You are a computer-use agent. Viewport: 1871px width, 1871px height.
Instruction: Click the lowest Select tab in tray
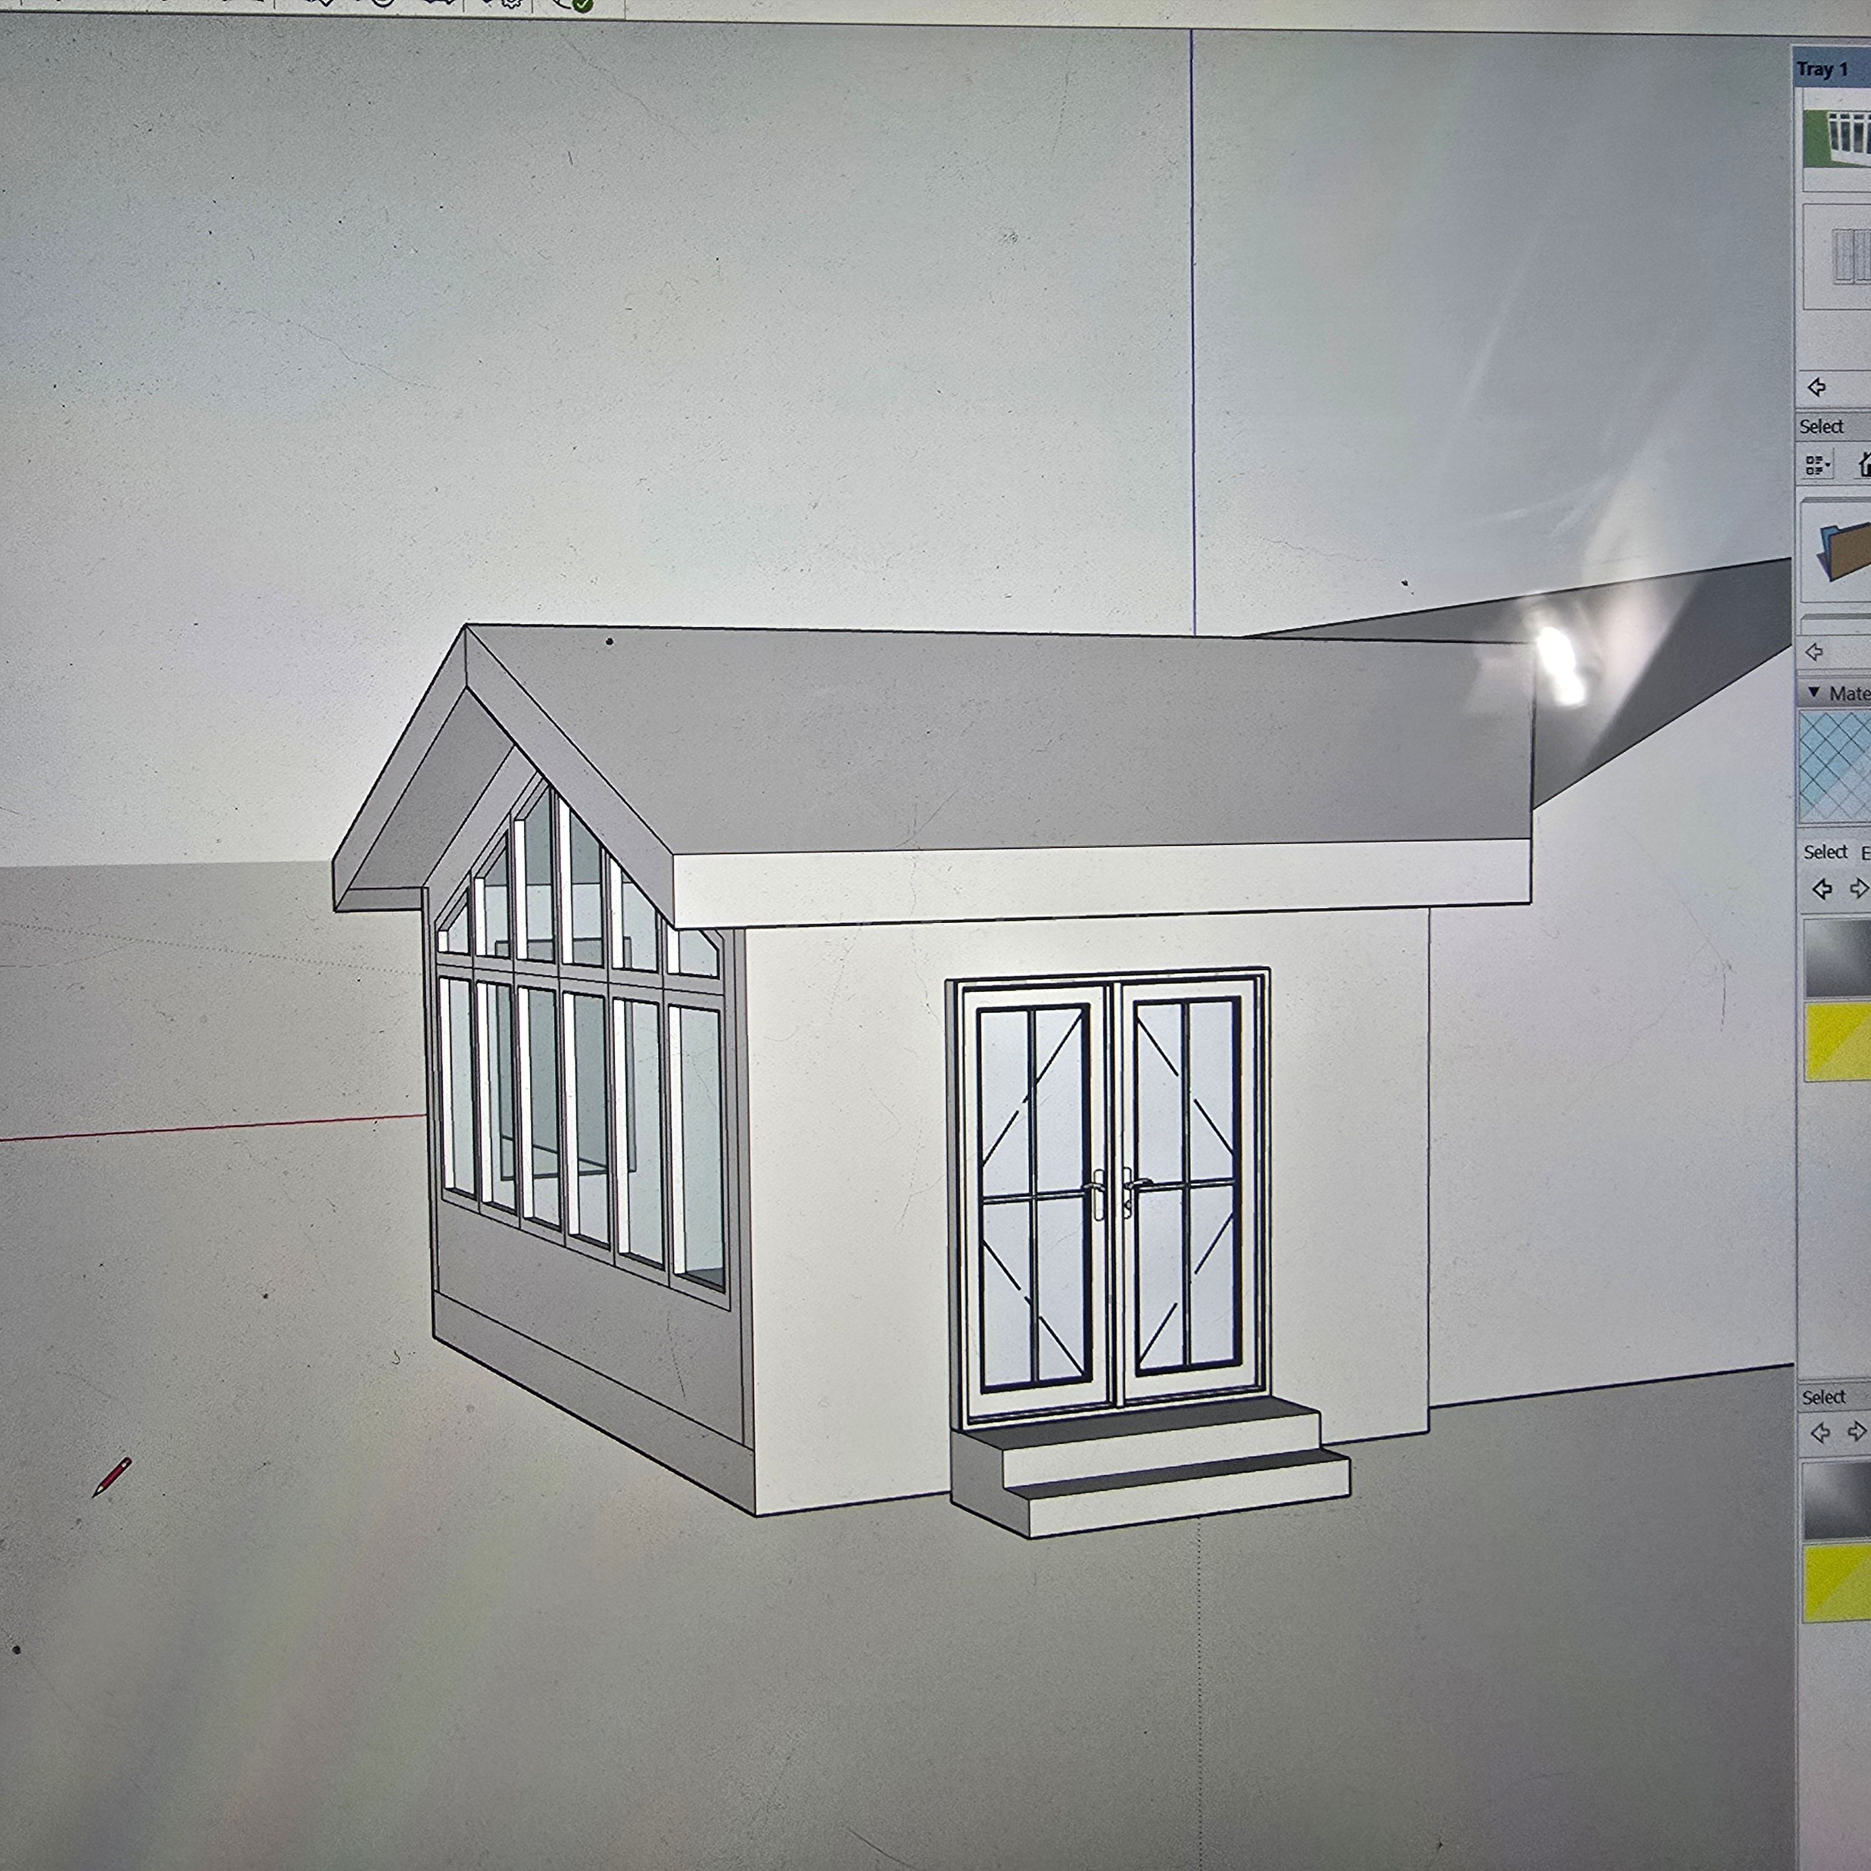[x=1823, y=1396]
